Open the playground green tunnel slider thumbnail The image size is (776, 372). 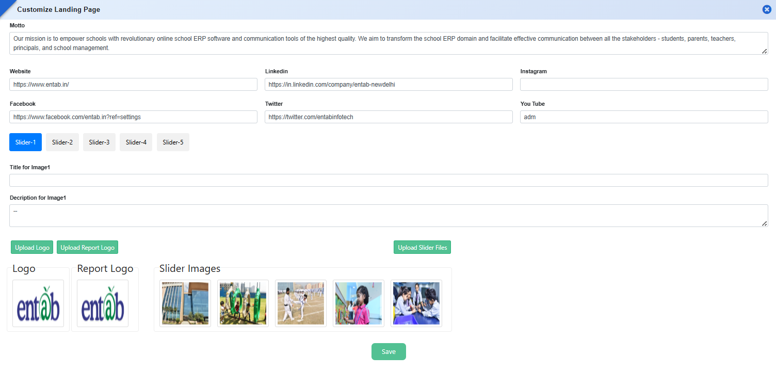click(243, 303)
